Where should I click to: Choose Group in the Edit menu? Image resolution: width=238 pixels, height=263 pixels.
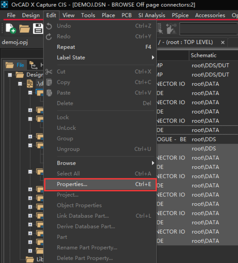pos(100,139)
